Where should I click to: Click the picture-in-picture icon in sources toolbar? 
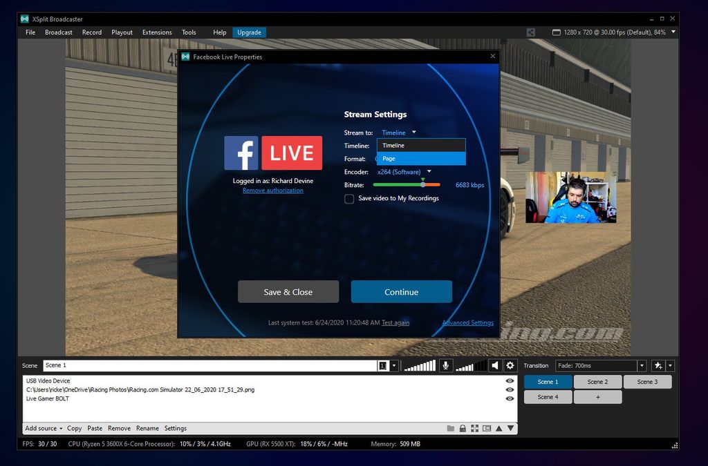[486, 428]
